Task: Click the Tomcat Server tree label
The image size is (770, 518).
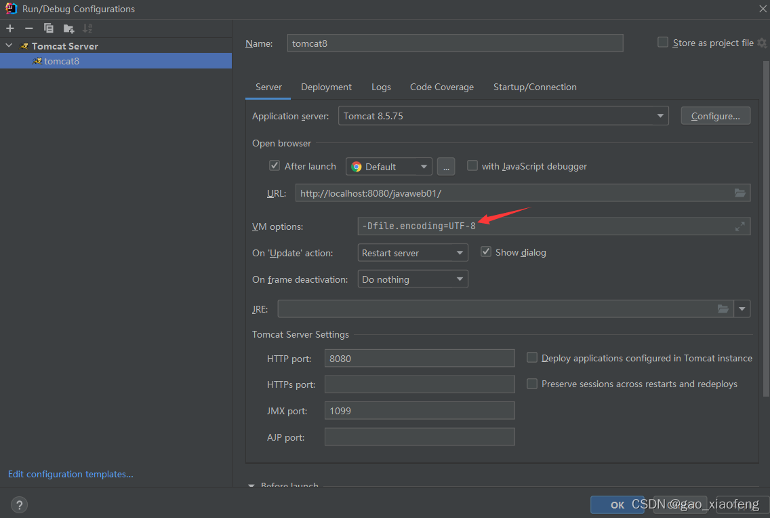Action: (x=65, y=45)
